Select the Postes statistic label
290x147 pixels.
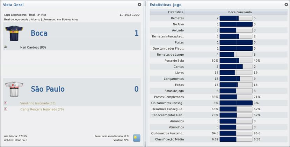[x=179, y=42]
